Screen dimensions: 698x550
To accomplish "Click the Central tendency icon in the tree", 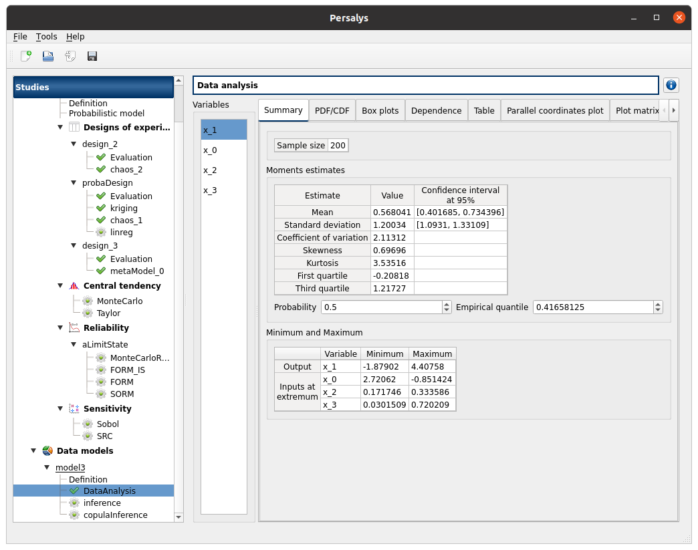I will coord(74,286).
